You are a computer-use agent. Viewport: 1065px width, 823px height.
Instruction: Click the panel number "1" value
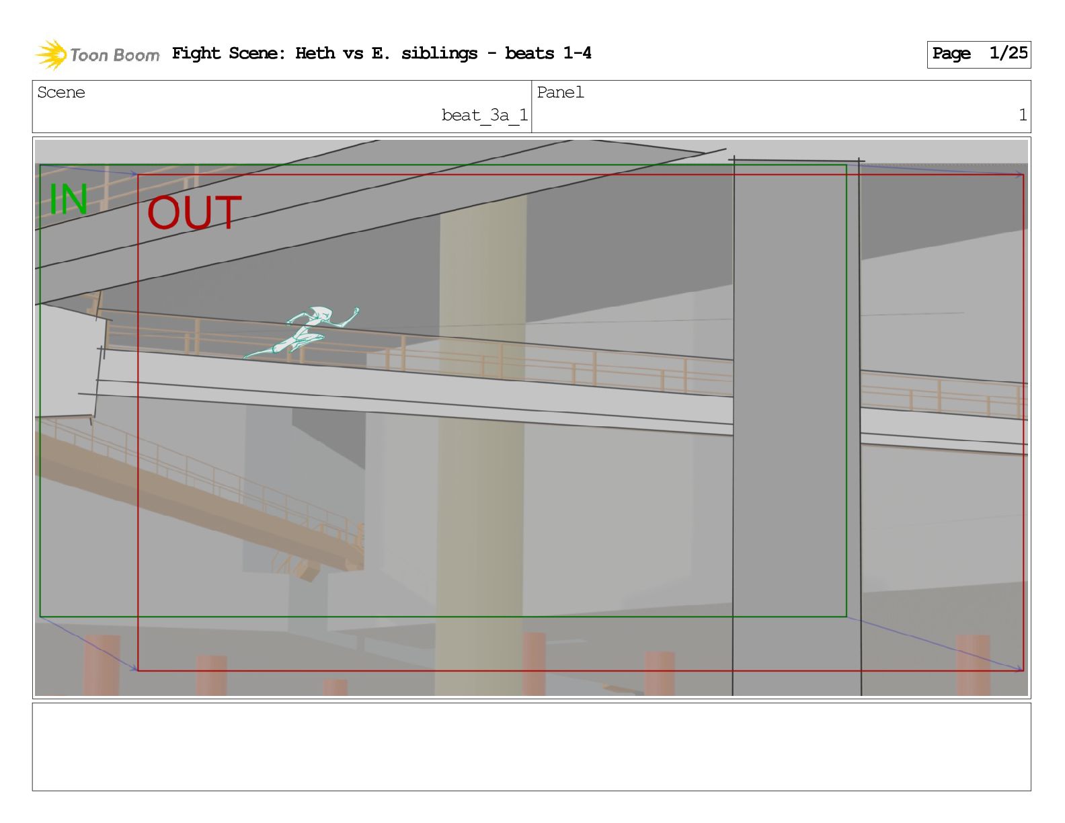[1023, 116]
